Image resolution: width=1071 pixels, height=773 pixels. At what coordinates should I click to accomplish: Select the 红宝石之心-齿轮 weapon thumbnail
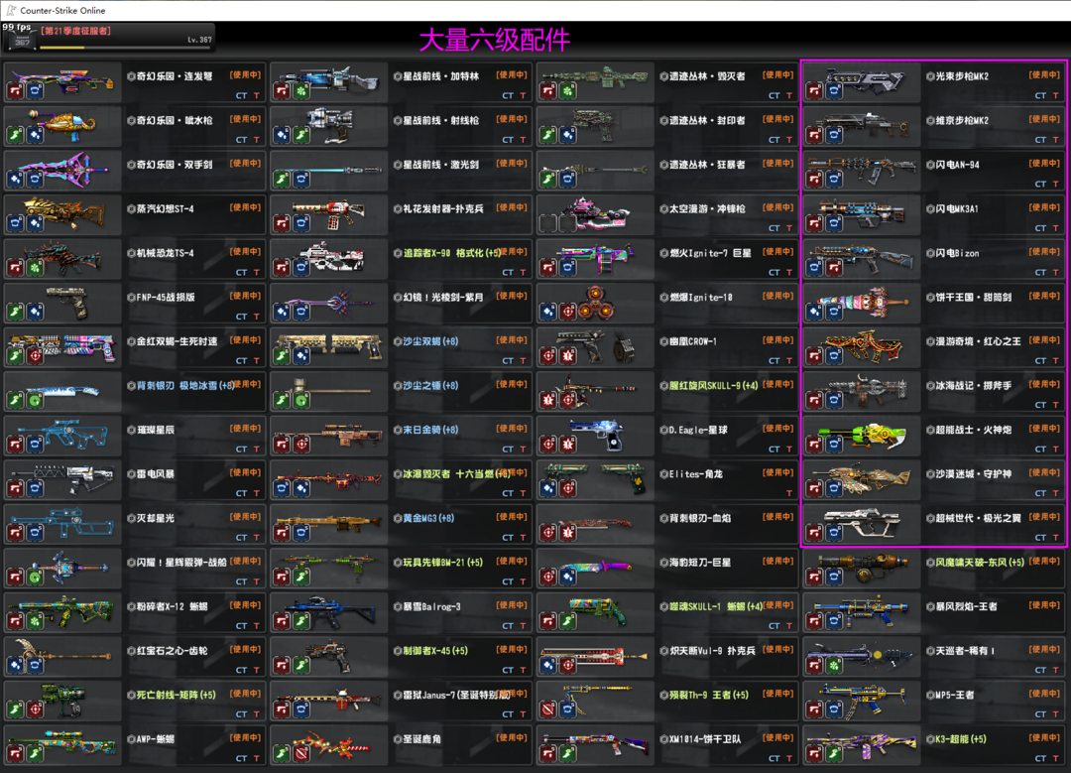tap(62, 658)
